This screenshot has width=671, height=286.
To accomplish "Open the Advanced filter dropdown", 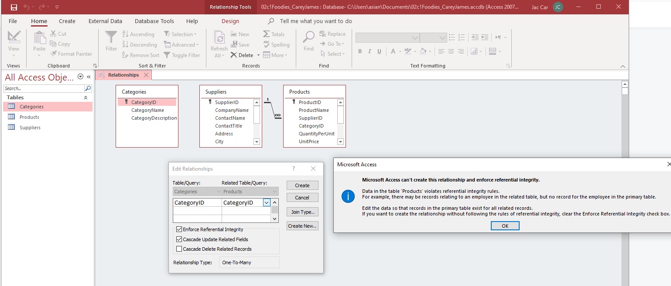I will pos(181,44).
